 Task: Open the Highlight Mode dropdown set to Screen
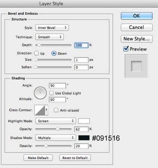point(56,121)
